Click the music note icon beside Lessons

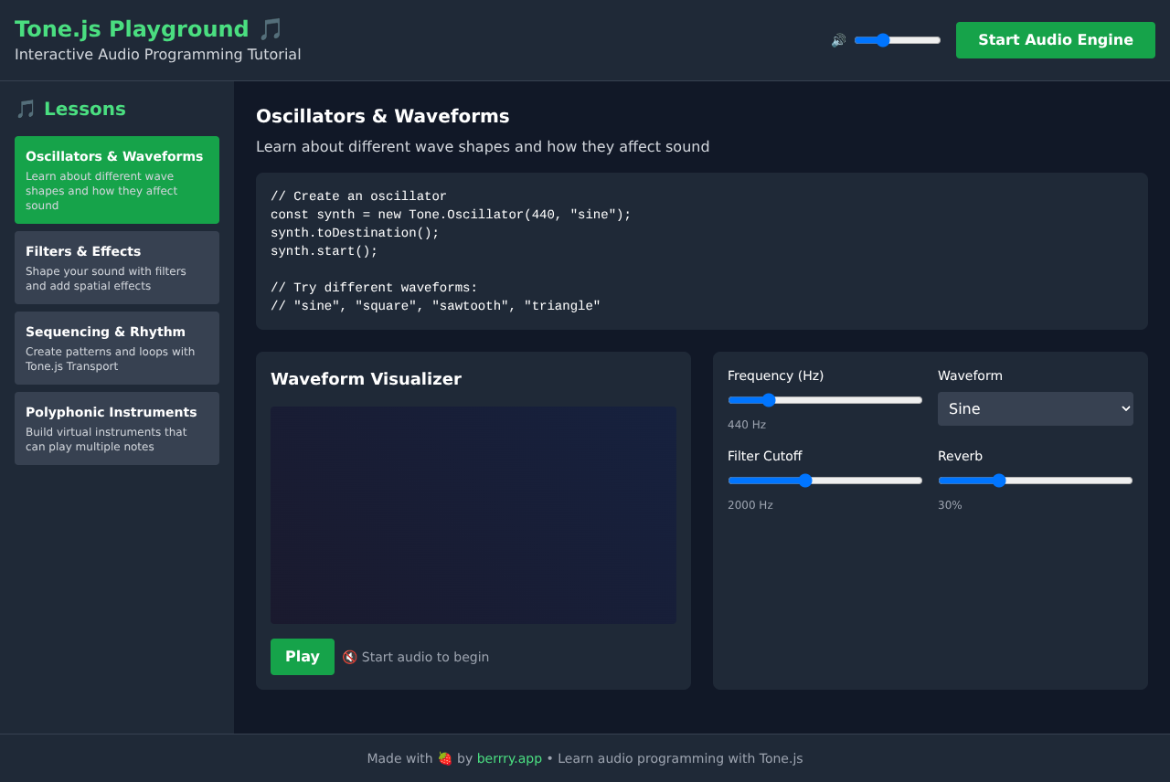point(26,110)
